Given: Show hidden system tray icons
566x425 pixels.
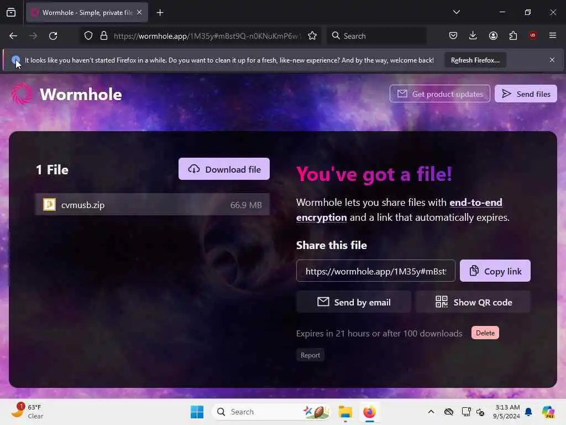Looking at the screenshot, I should [x=431, y=412].
